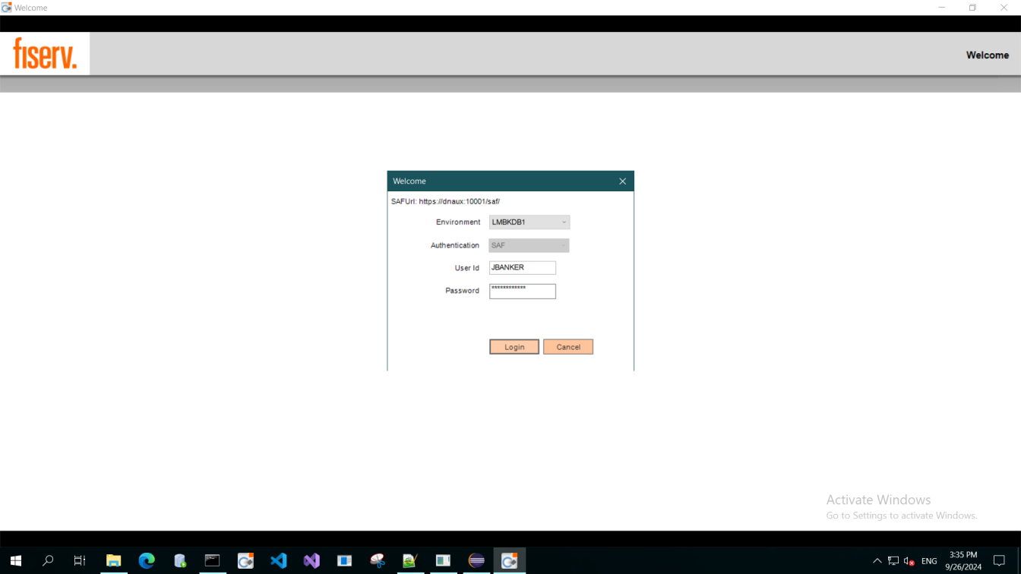Viewport: 1021px width, 574px height.
Task: Open the blue window app taskbar icon
Action: point(345,561)
